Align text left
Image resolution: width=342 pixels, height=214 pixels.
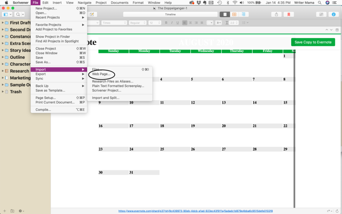click(185, 23)
